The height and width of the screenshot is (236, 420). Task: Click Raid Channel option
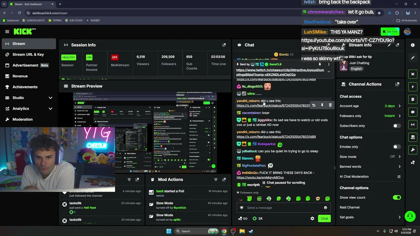349,207
